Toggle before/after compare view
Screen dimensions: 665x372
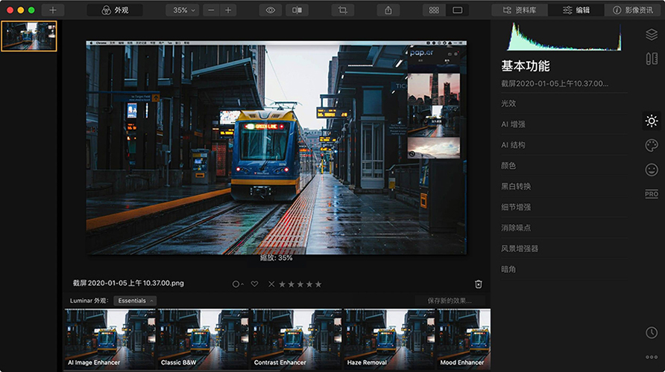click(297, 10)
